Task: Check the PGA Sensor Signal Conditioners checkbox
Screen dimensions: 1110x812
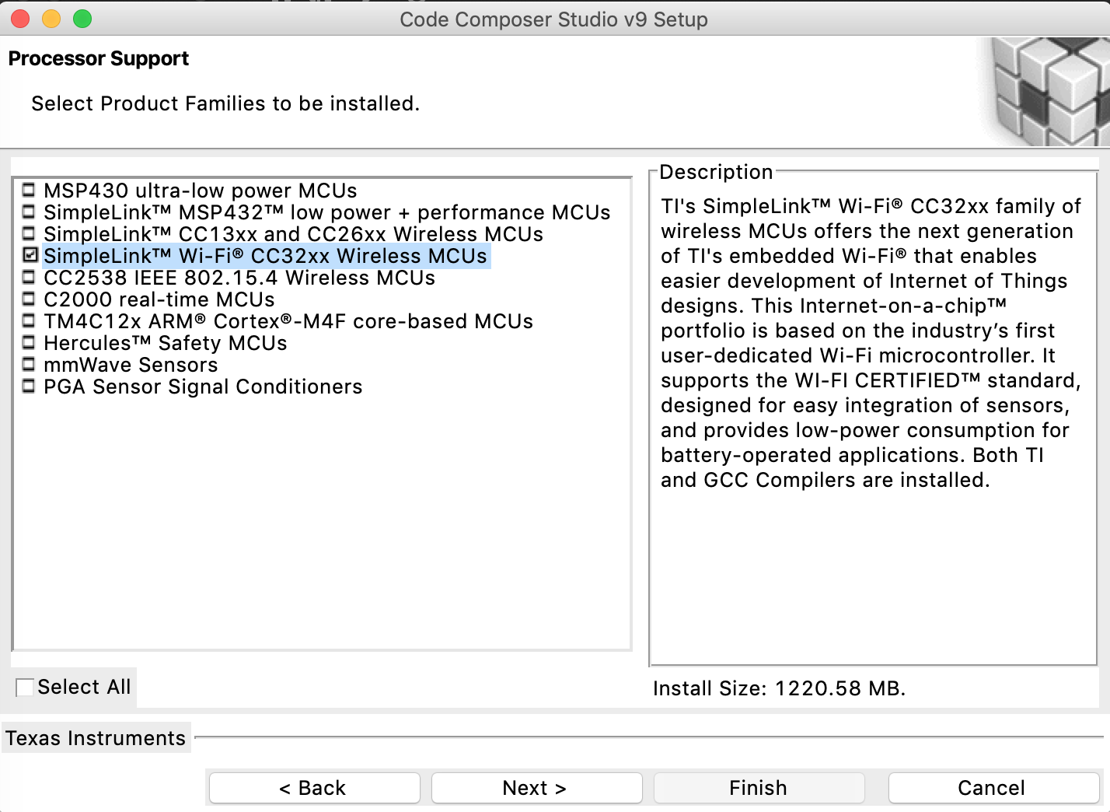Action: click(x=29, y=386)
